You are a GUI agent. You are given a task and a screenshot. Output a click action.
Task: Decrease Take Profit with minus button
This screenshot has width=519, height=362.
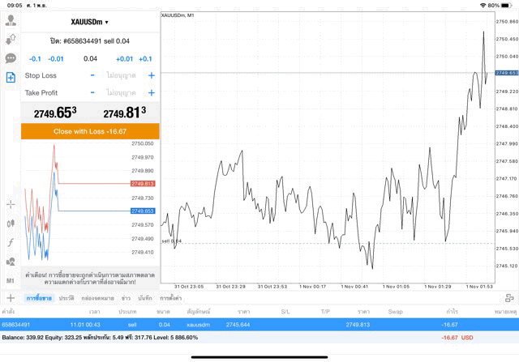pyautogui.click(x=92, y=93)
